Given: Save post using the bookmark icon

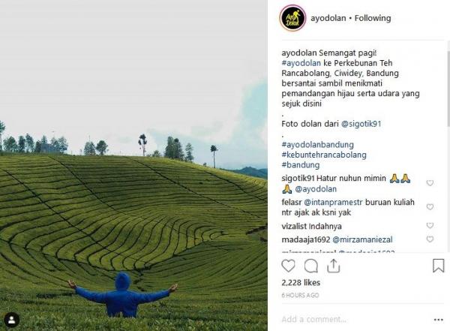Looking at the screenshot, I should pos(438,266).
